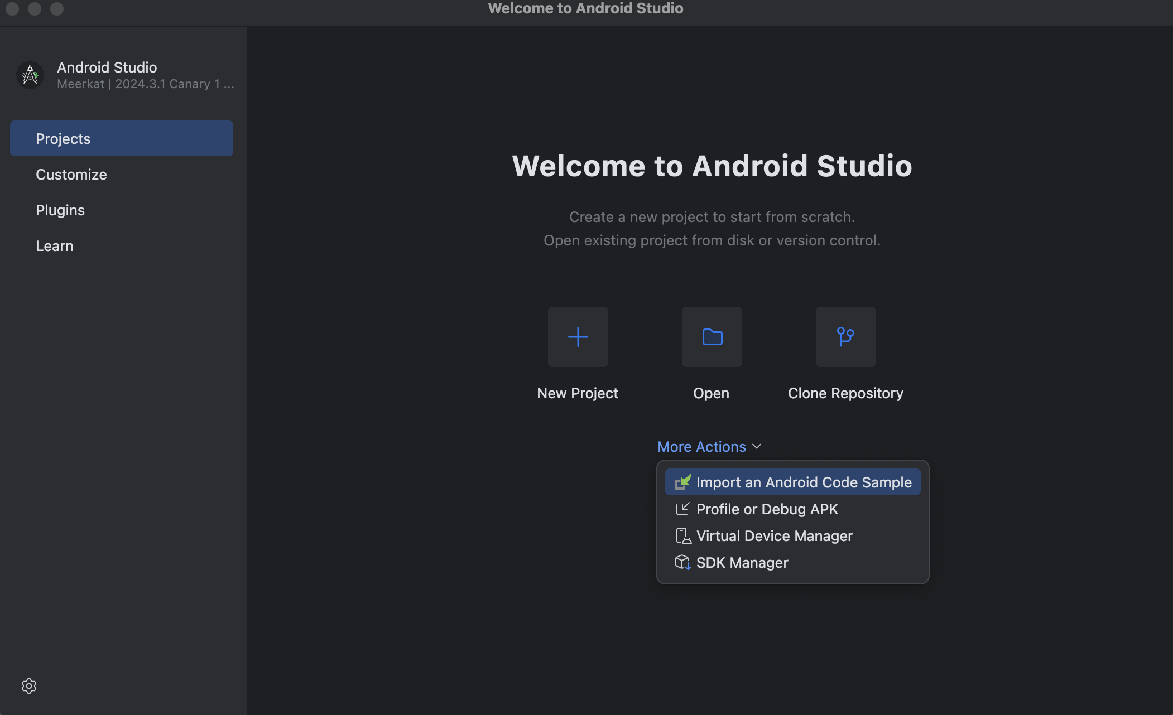Open the settings gear in the sidebar
The height and width of the screenshot is (715, 1173).
[29, 686]
